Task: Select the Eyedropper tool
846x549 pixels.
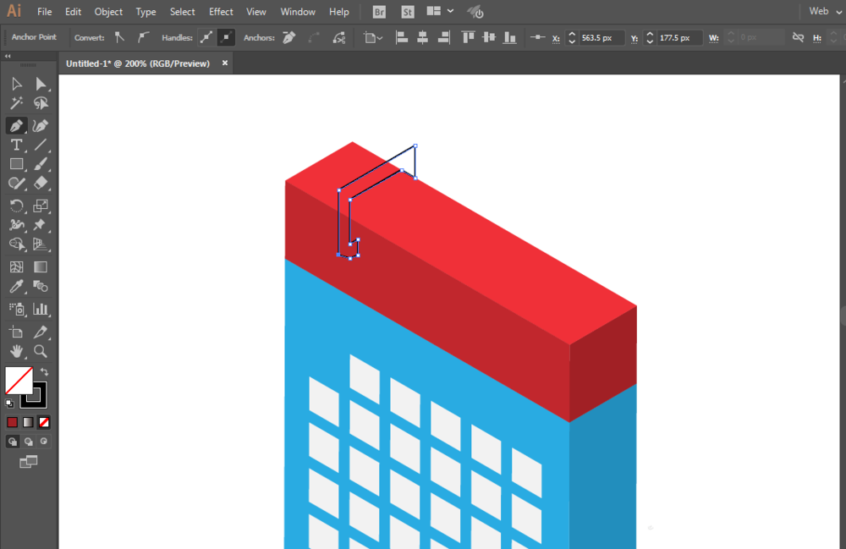Action: [16, 288]
